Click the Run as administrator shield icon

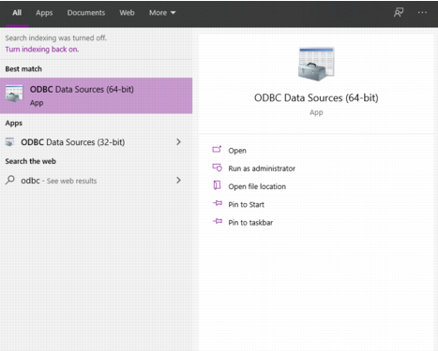pos(217,168)
